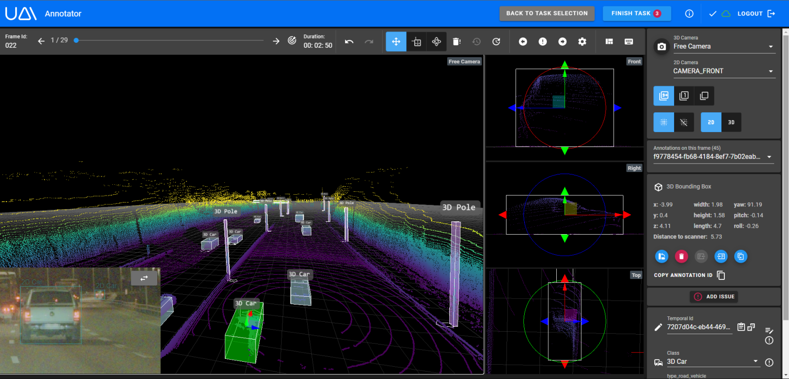Toggle single-layer display mode button
The image size is (789, 379).
click(x=684, y=96)
